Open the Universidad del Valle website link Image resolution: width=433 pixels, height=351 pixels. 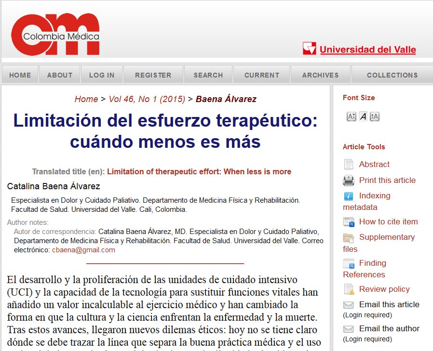(x=367, y=50)
